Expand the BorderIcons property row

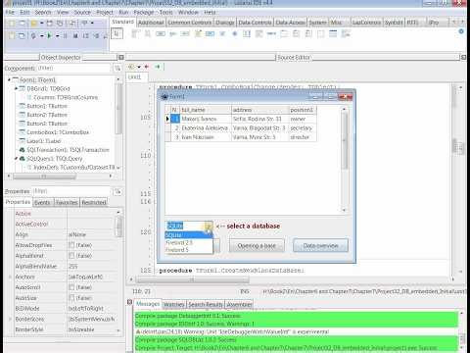point(10,319)
